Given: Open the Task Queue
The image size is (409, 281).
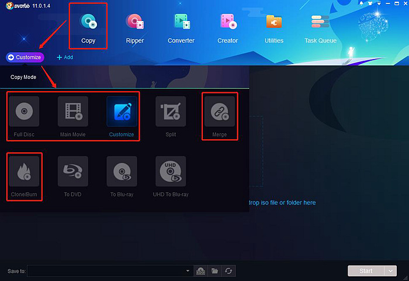Looking at the screenshot, I should pos(320,28).
